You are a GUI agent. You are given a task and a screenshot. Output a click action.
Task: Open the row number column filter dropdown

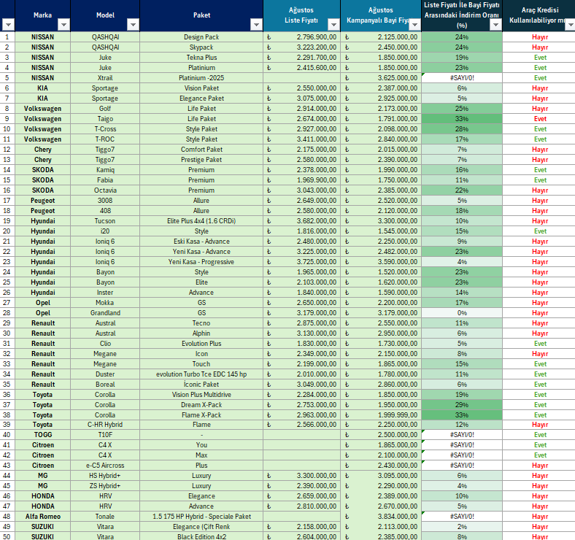coord(8,25)
